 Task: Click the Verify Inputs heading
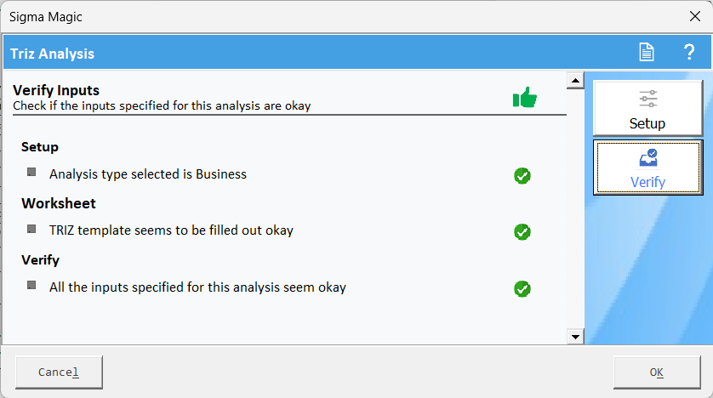(56, 90)
